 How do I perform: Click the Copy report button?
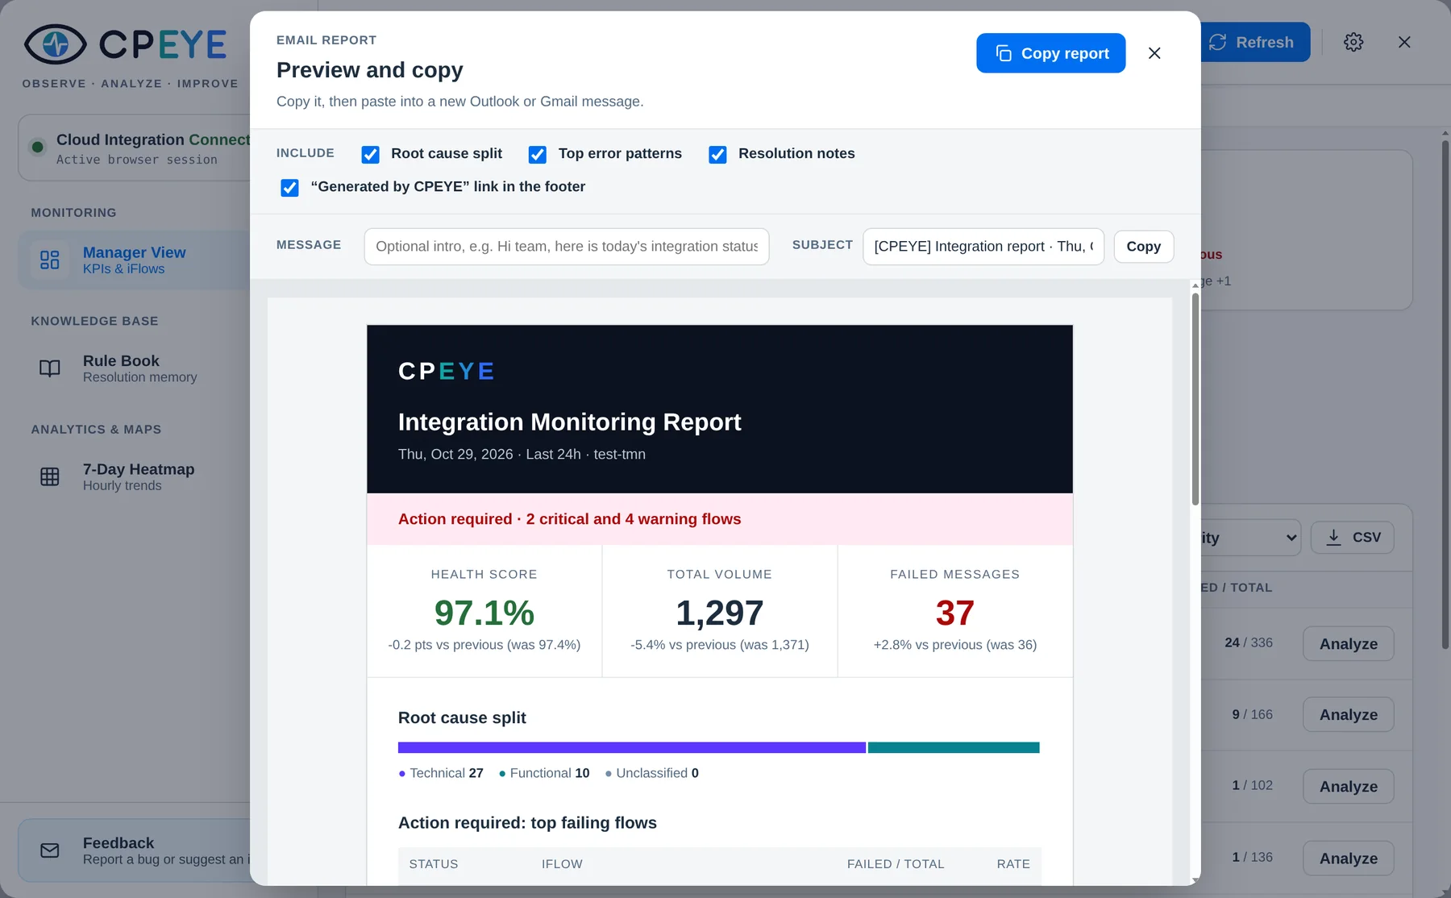[x=1050, y=53]
